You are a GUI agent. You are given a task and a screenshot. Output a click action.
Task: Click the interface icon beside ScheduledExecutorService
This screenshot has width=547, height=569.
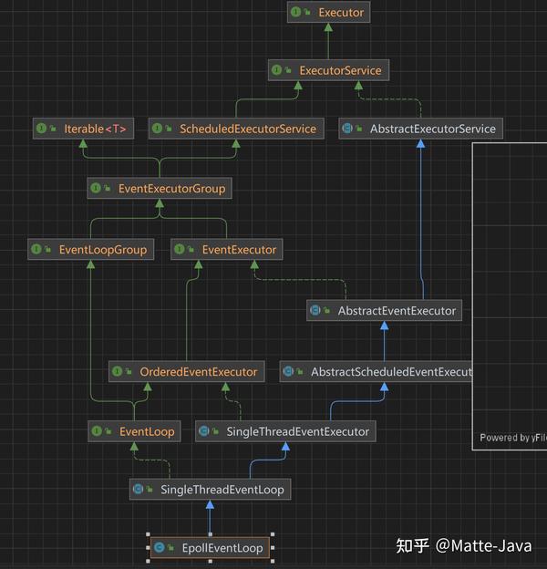click(157, 129)
